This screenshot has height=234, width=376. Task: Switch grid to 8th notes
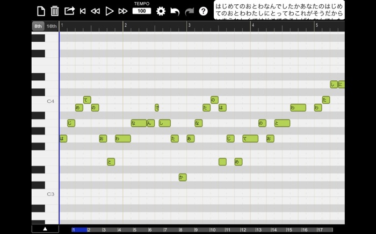38,26
